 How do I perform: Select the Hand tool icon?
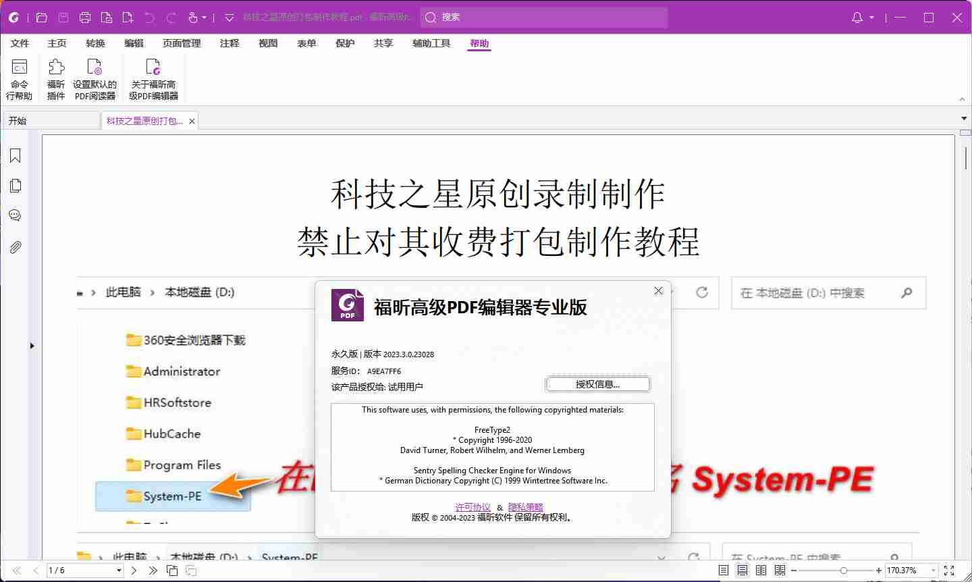coord(193,18)
